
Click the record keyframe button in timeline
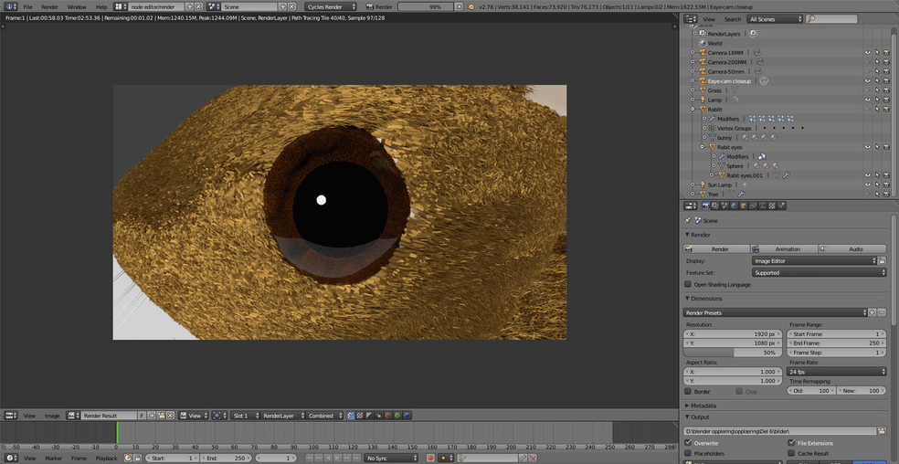pyautogui.click(x=430, y=458)
